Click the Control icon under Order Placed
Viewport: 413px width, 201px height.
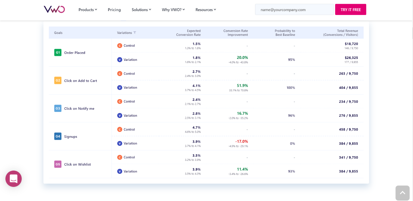[x=120, y=45]
